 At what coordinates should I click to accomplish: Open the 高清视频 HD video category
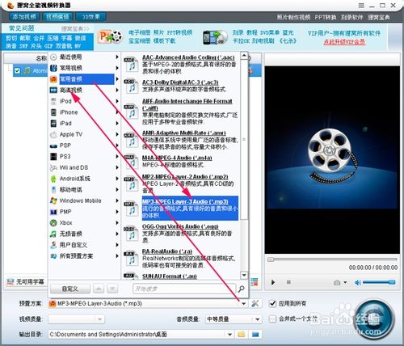(x=84, y=90)
